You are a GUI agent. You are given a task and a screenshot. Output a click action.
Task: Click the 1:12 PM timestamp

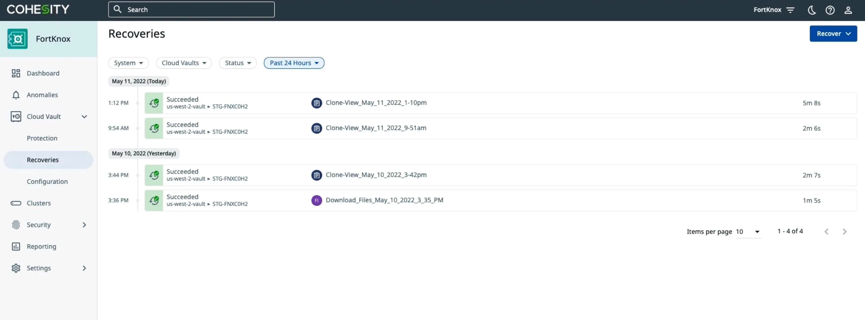point(118,103)
